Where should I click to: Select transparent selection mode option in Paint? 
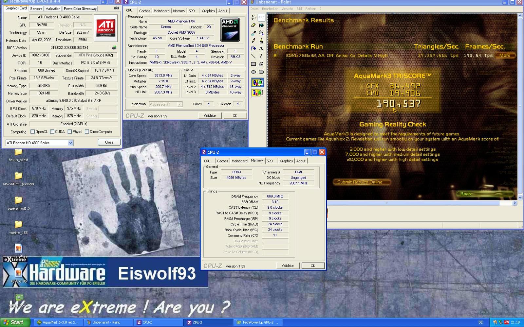257,93
